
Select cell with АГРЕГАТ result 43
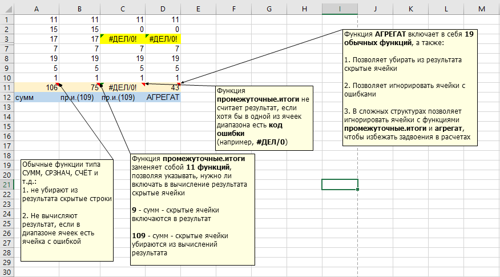[163, 87]
